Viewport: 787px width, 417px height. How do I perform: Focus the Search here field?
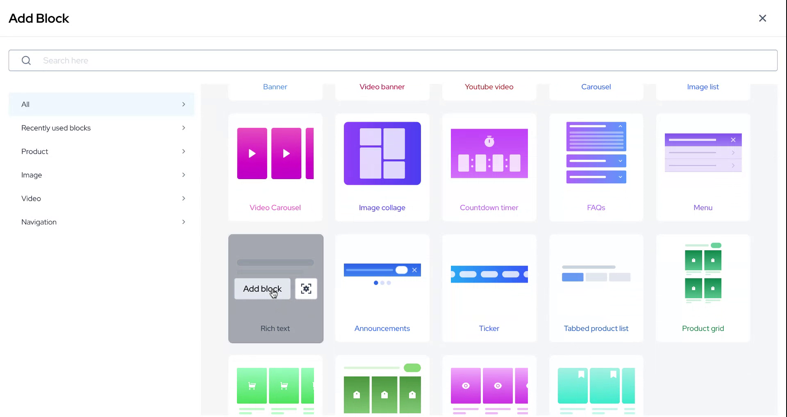[x=393, y=61]
